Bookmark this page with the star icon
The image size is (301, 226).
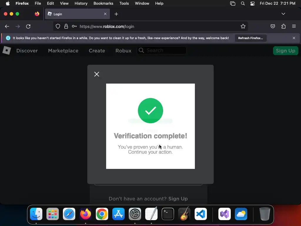243,26
